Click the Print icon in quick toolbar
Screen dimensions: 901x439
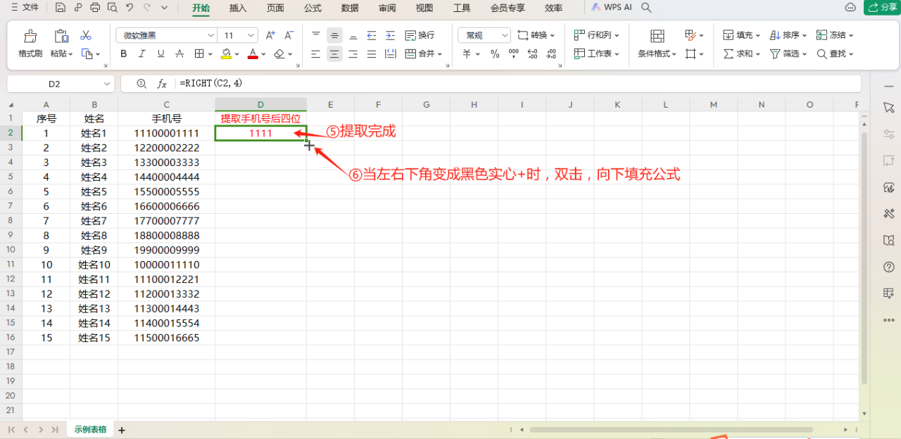96,8
